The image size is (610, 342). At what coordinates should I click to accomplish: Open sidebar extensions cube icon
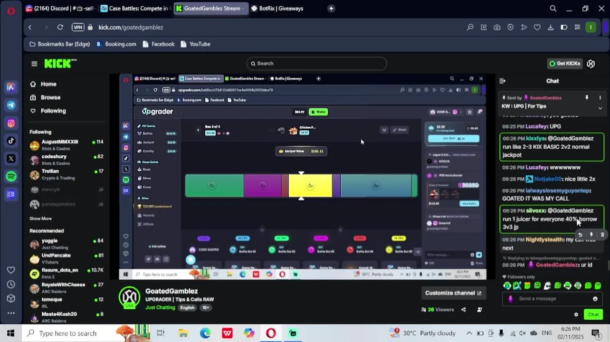(11, 298)
